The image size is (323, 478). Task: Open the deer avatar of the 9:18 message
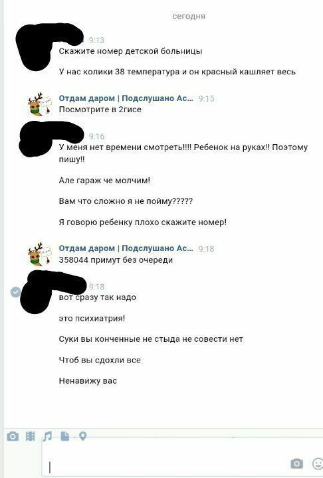[40, 254]
